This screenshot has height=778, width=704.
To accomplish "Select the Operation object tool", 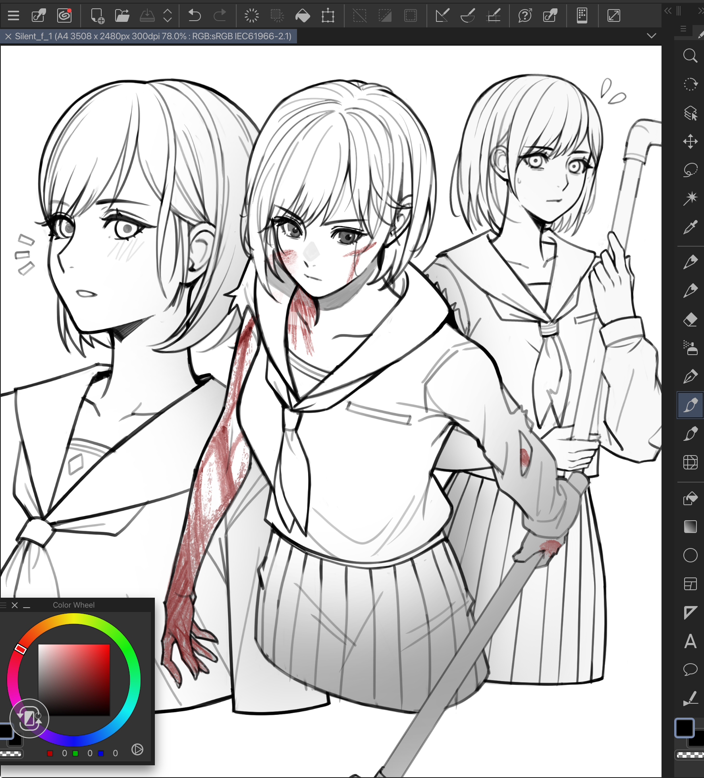I will click(690, 113).
